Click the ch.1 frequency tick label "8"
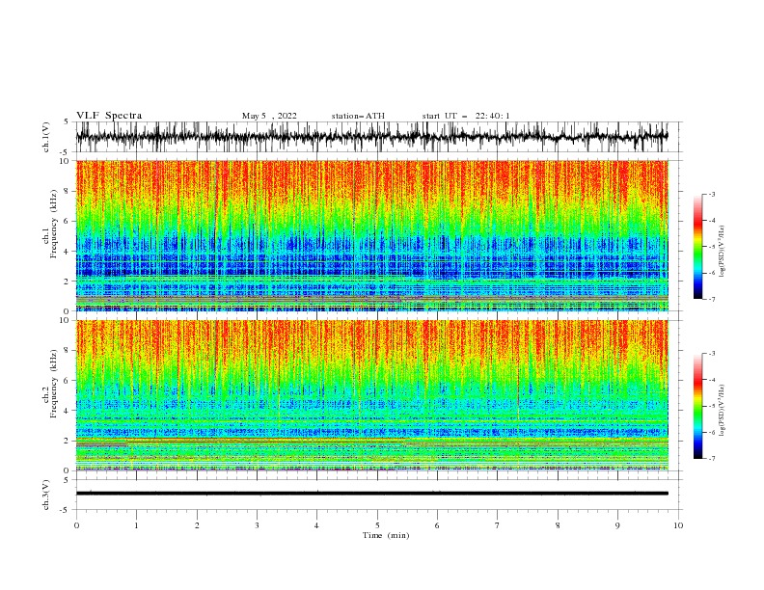764x590 pixels. (x=67, y=191)
